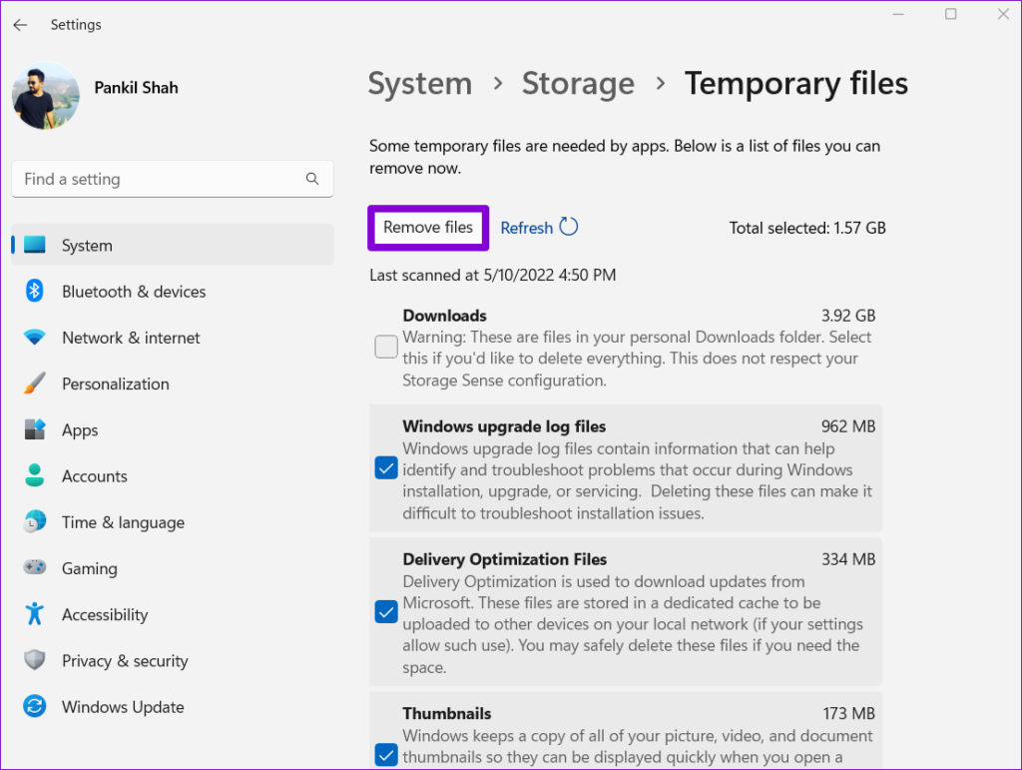Navigate to Storage via breadcrumb
1022x770 pixels.
pyautogui.click(x=578, y=84)
